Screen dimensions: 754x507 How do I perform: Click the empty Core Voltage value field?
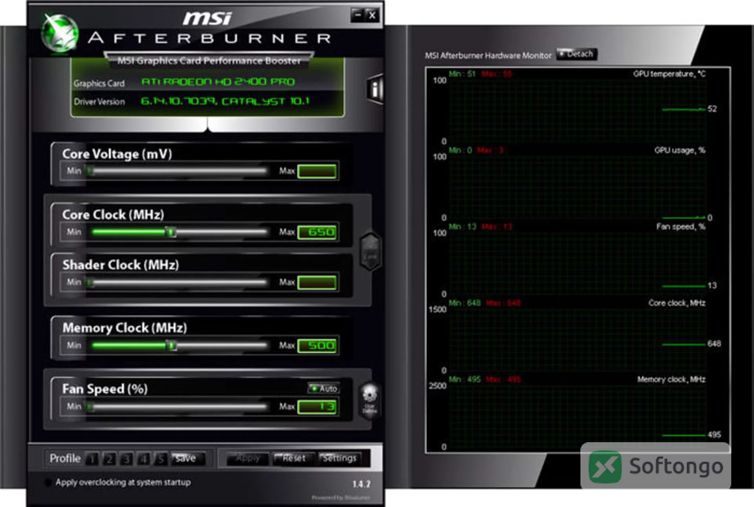click(x=317, y=171)
